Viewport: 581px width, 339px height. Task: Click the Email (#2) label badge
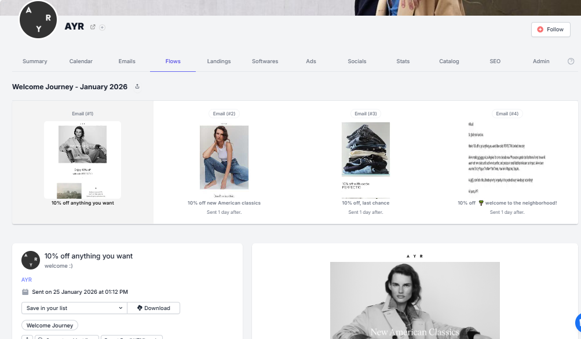pos(224,114)
